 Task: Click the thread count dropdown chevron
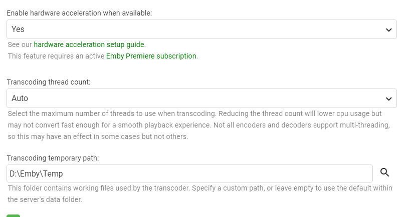[x=388, y=98]
